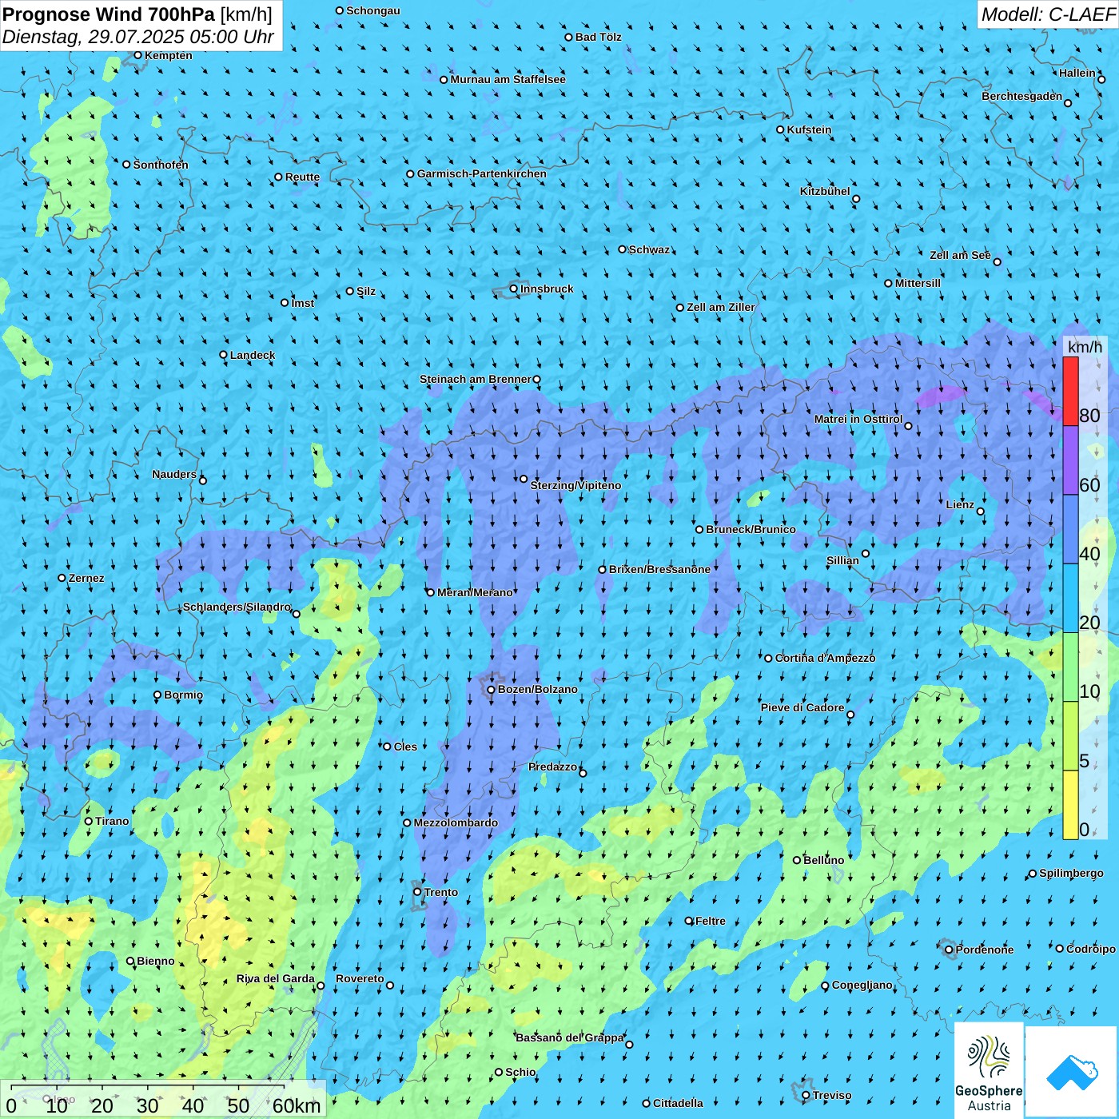This screenshot has height=1119, width=1119.
Task: Click the GeoSphere Austria logo
Action: [989, 1069]
